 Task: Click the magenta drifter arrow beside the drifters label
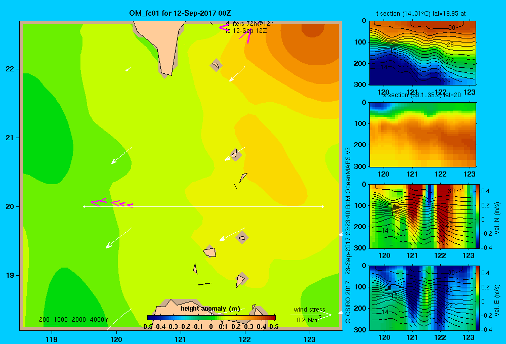[224, 28]
